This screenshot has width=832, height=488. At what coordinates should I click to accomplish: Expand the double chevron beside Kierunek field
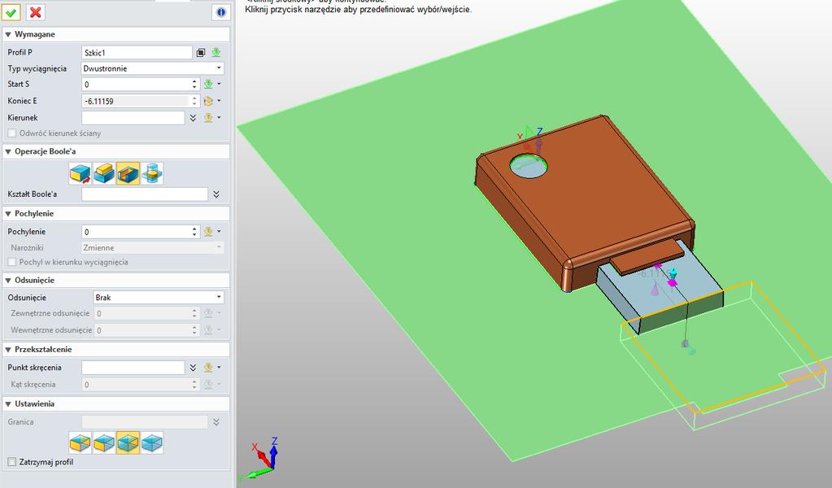[193, 118]
